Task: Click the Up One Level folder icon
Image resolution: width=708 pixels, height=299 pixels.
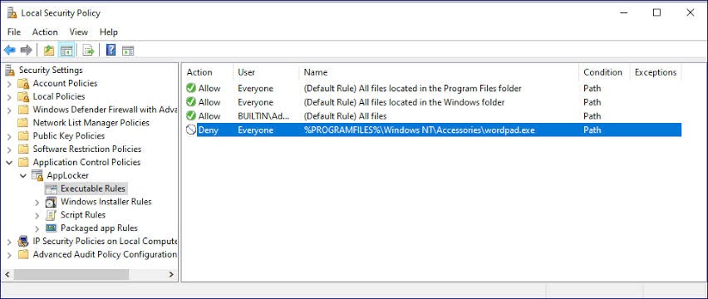Action: [49, 51]
